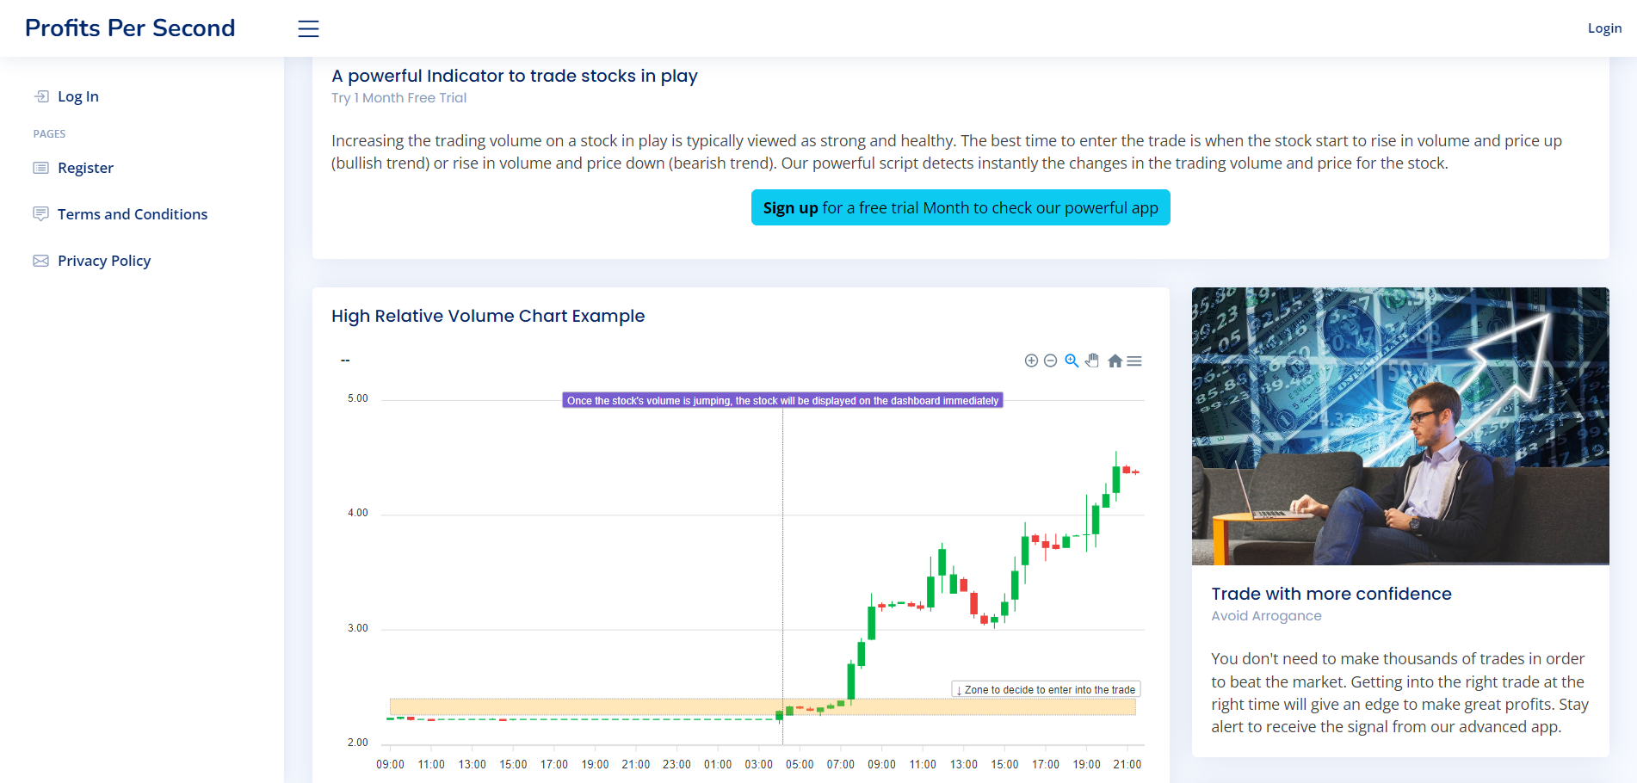Open the Privacy Policy page
Image resolution: width=1637 pixels, height=783 pixels.
tap(104, 261)
